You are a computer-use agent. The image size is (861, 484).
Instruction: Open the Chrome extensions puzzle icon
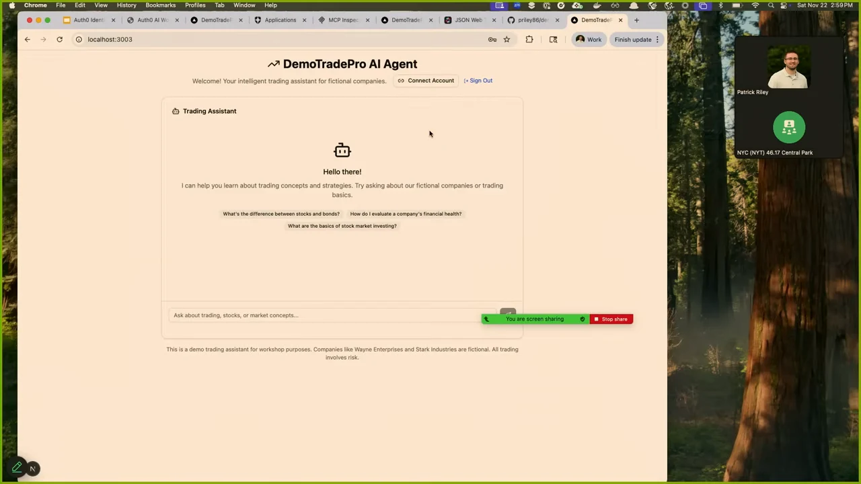[x=529, y=40]
